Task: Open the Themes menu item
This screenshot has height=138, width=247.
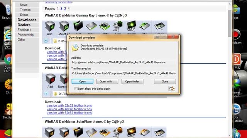Action: point(25,10)
